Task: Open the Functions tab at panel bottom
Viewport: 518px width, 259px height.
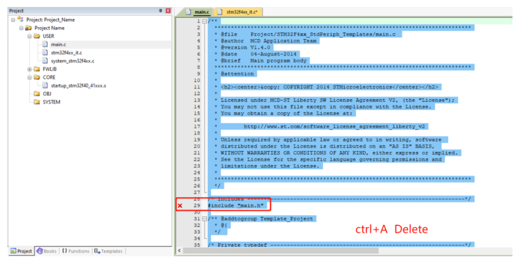Action: [x=76, y=251]
